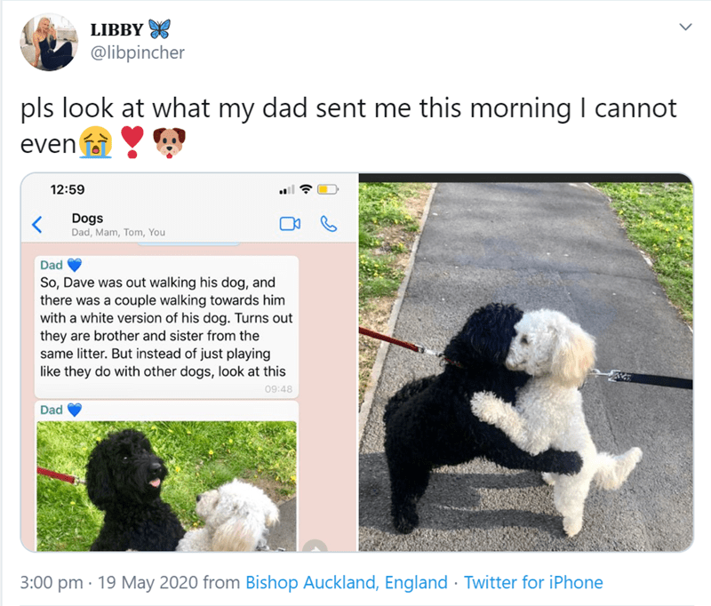Open the Dogs group chat title
The width and height of the screenshot is (711, 606).
coord(87,219)
